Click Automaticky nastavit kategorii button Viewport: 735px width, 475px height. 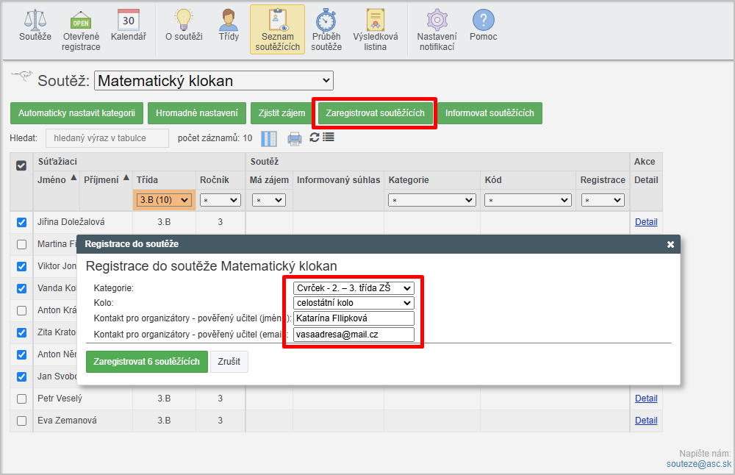(x=77, y=113)
